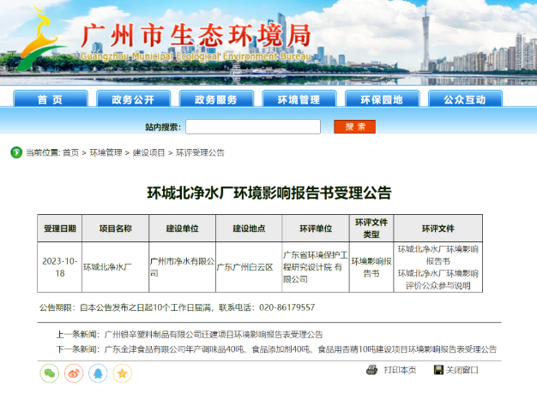
Task: Click the 环评单位 column header
Action: click(x=316, y=229)
